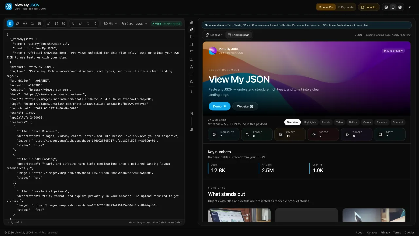Select the Timeline section pill
419x236 pixels.
[382, 122]
